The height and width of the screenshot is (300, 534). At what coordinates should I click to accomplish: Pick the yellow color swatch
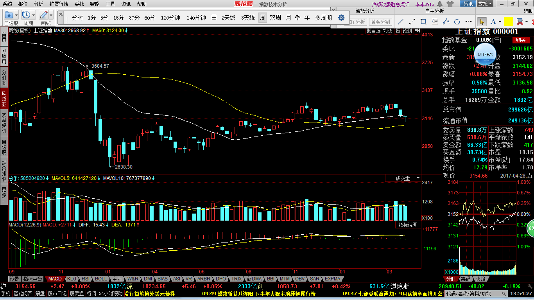508,22
